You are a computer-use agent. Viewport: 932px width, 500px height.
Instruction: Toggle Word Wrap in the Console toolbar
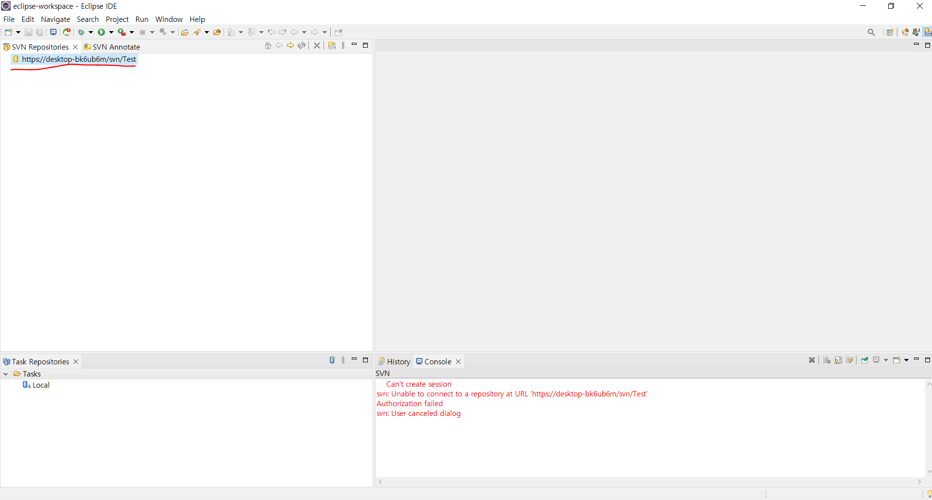[850, 360]
